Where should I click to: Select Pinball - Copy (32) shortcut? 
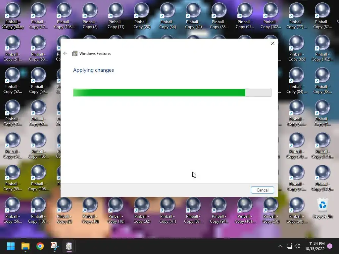(x=142, y=211)
